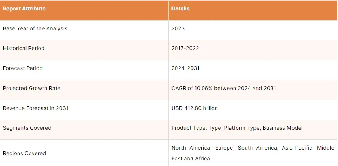Select the Historical Period row label
Image resolution: width=338 pixels, height=166 pixels.
point(24,48)
